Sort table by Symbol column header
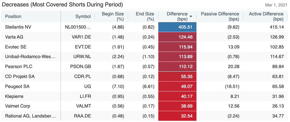This screenshot has height=122, width=290. [83, 16]
